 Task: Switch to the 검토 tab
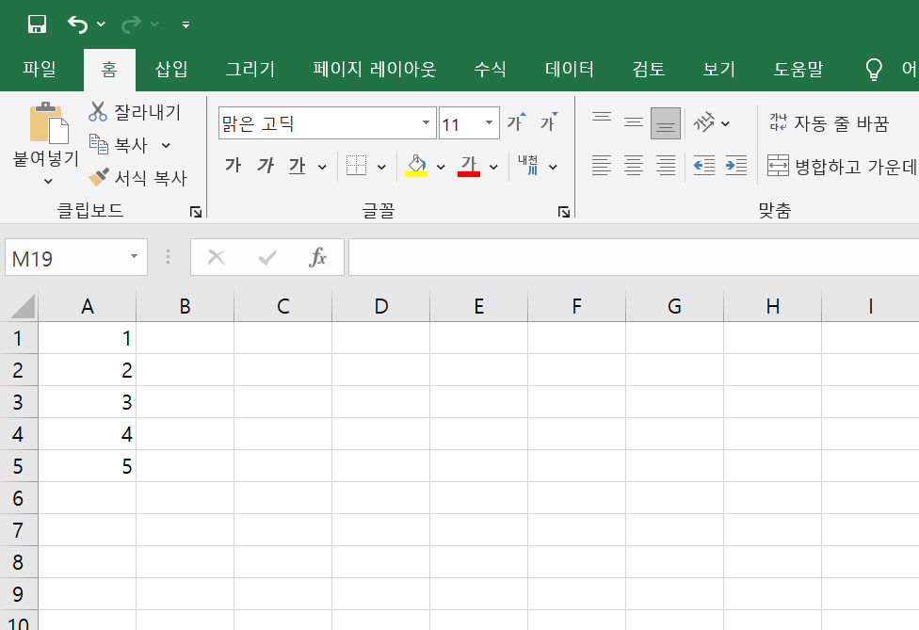[x=648, y=69]
